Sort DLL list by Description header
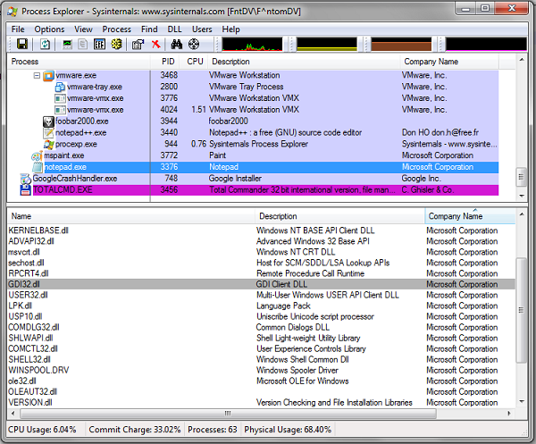Screen dimensions: 536x444 [340, 216]
